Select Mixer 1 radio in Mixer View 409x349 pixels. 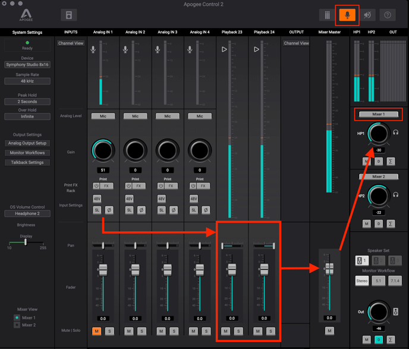17,317
